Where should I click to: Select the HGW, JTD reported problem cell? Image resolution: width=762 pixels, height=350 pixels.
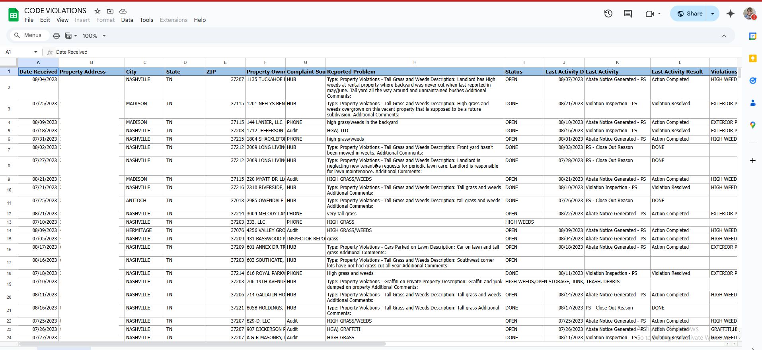tap(415, 131)
